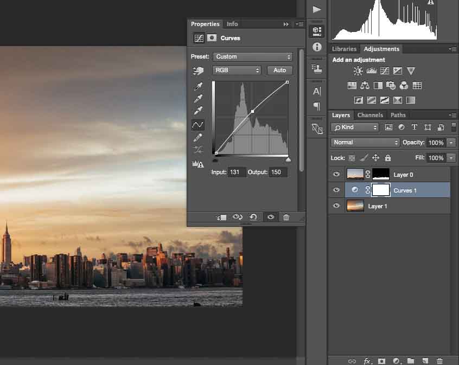
Task: Select the layer mask icon in Properties
Action: point(212,38)
